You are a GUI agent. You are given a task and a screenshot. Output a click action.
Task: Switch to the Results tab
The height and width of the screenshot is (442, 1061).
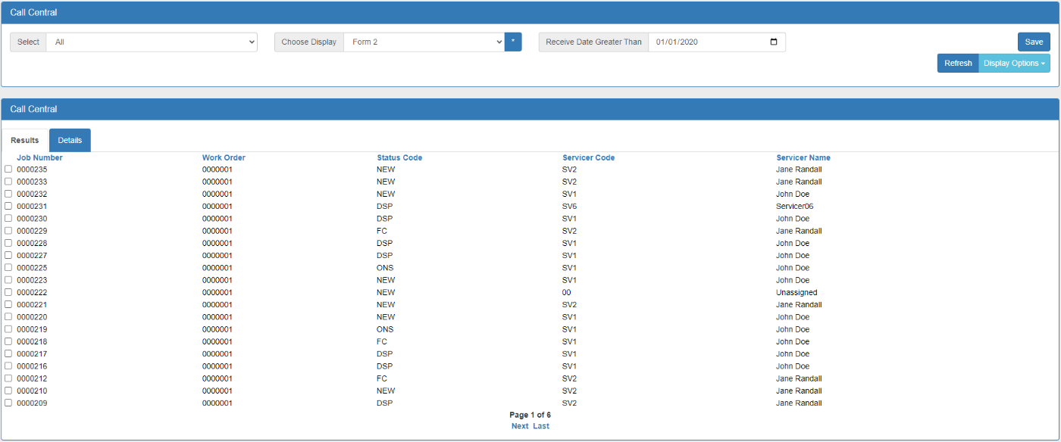(24, 140)
